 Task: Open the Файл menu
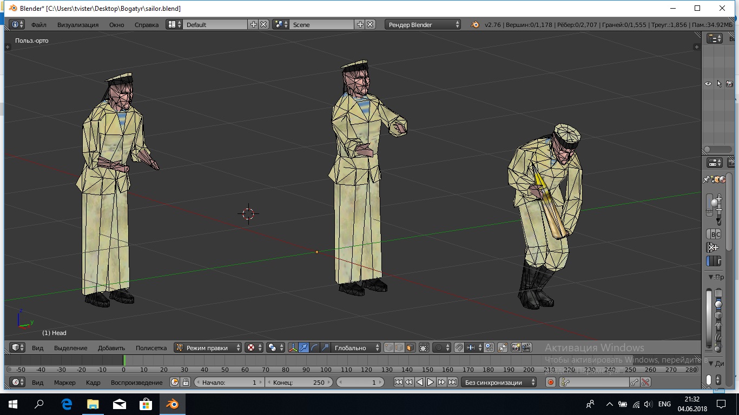[38, 25]
